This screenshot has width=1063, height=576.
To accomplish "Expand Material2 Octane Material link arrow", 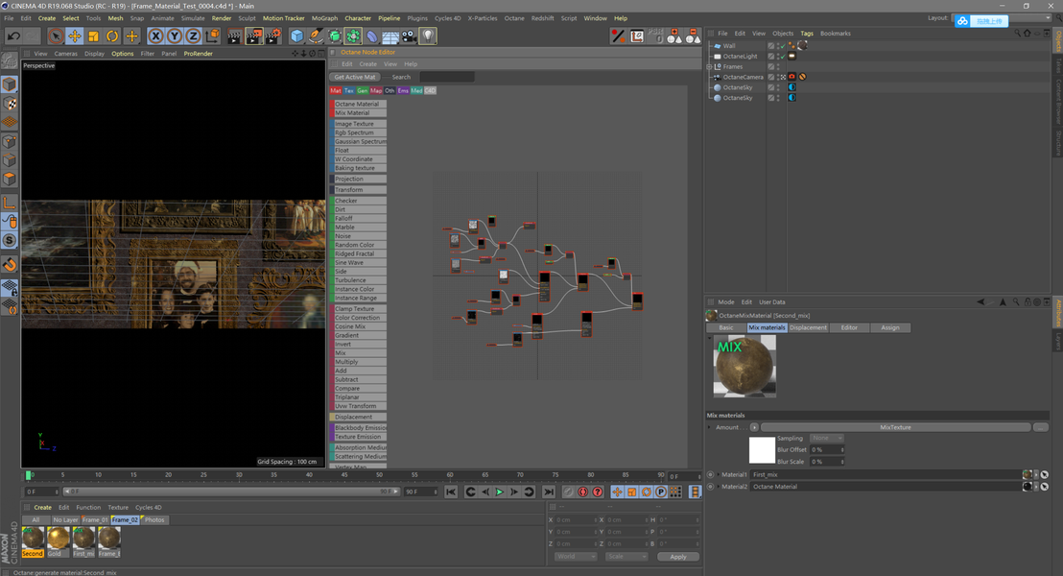I will [x=718, y=487].
